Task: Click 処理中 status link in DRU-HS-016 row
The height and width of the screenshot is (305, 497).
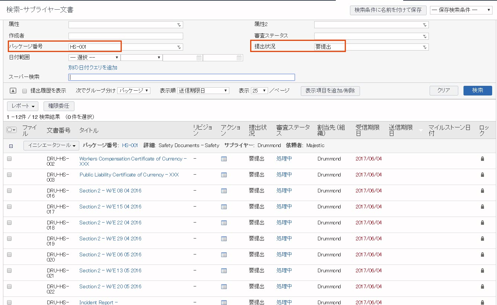Action: coord(284,191)
